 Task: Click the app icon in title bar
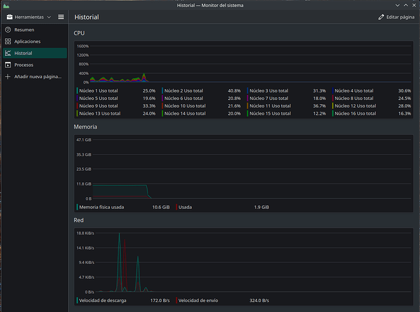(x=6, y=5)
